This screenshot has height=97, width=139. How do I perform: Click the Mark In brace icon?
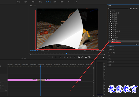coord(53,57)
